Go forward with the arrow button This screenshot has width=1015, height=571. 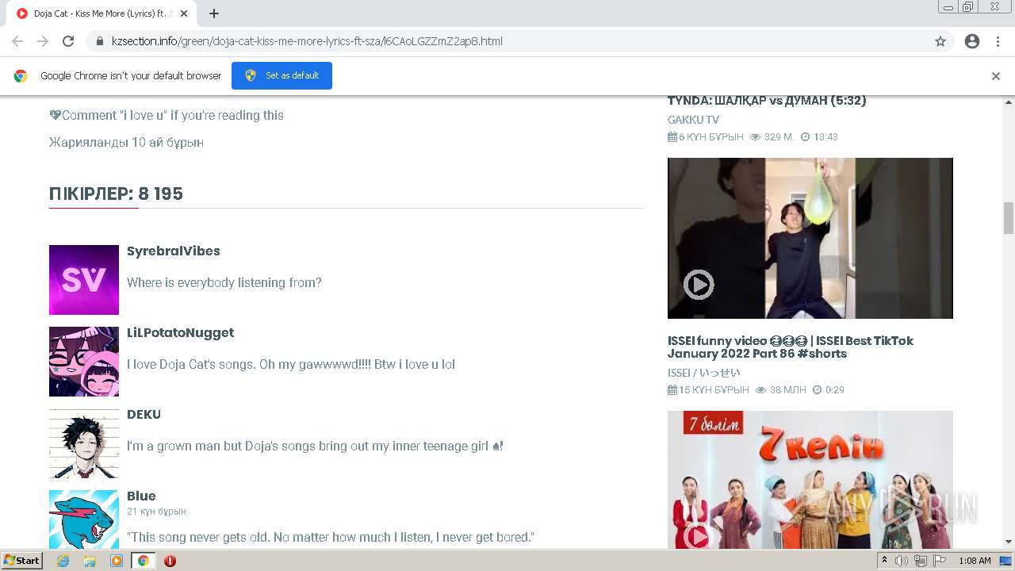[x=43, y=41]
